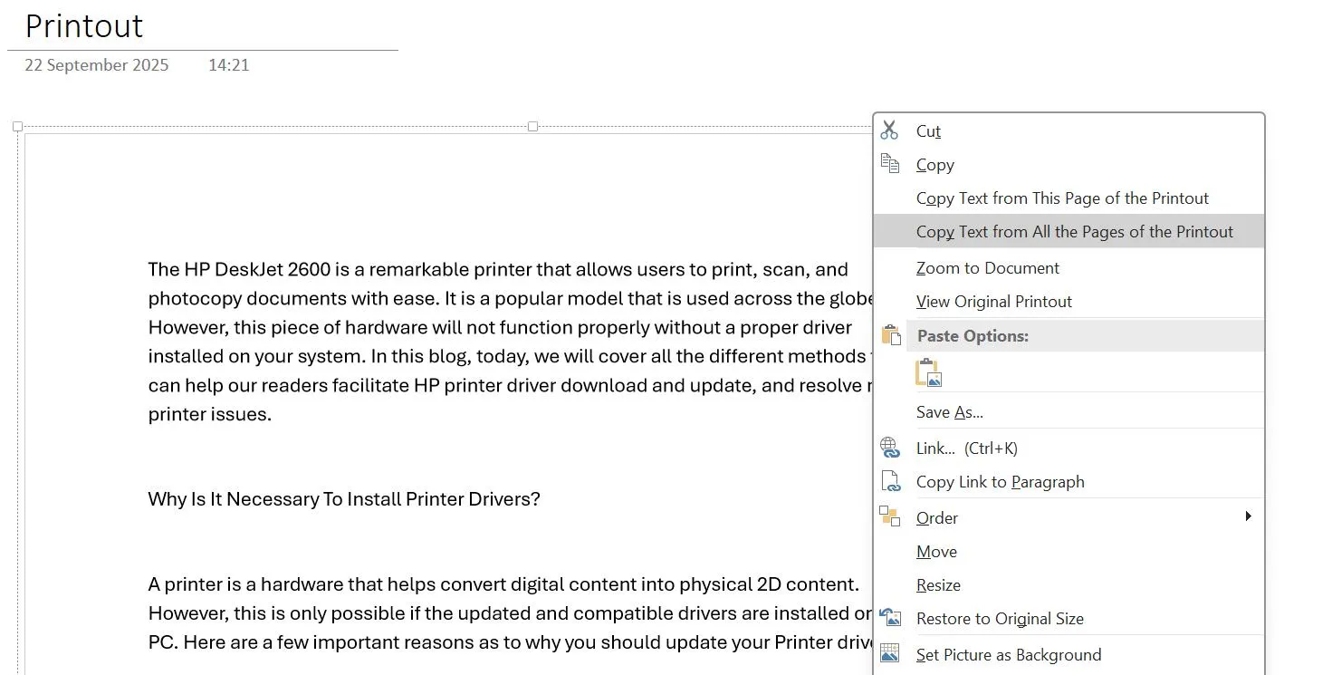Click the Restore to Original Size icon
Image resolution: width=1332 pixels, height=675 pixels.
point(890,618)
